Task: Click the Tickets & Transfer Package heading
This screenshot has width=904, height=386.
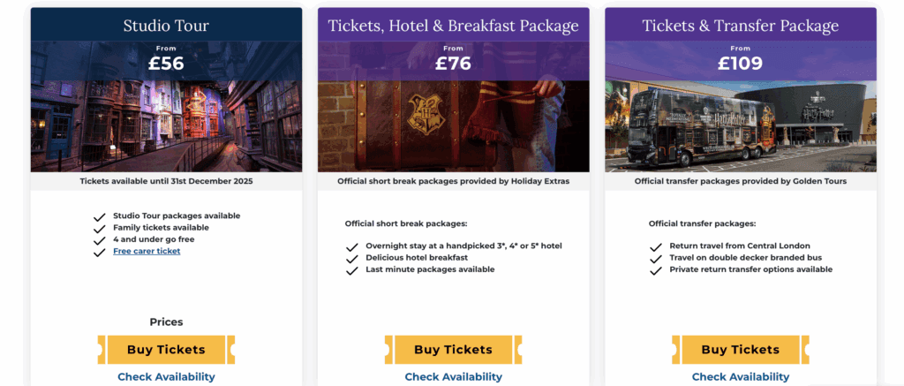Action: pos(740,26)
